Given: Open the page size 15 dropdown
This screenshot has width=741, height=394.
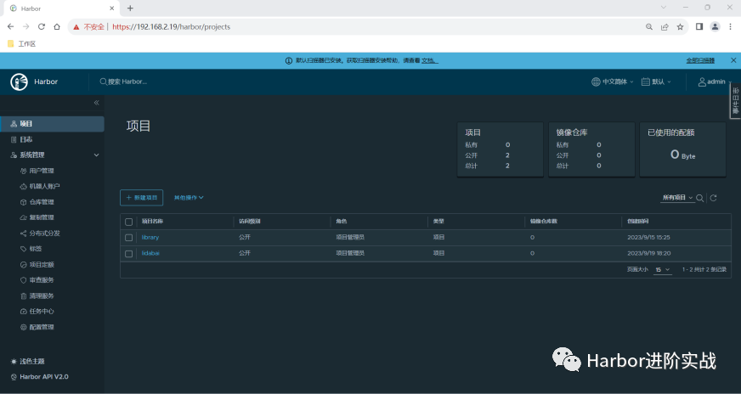Looking at the screenshot, I should (663, 270).
